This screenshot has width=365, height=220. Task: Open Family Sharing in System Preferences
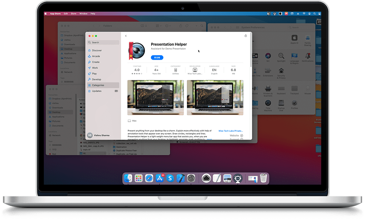(x=307, y=40)
